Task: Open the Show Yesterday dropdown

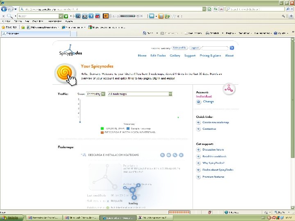Action: tap(95, 94)
